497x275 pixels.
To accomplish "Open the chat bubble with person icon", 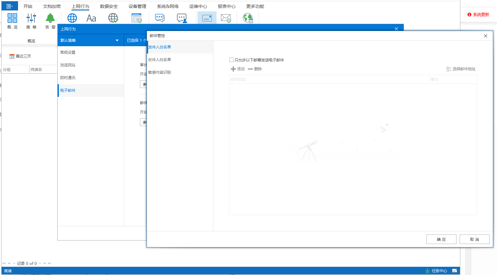I will pos(182,18).
